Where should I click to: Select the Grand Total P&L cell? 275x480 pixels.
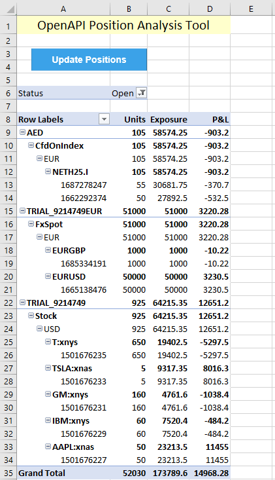[210, 473]
